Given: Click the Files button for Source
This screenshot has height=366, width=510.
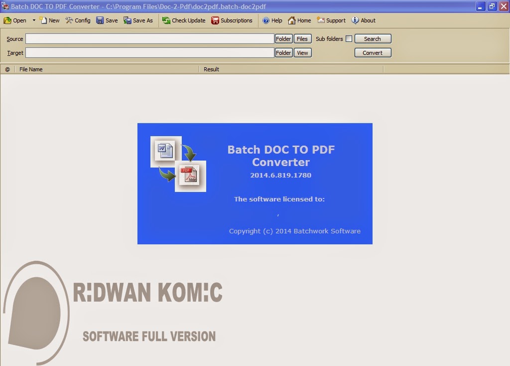Looking at the screenshot, I should click(x=302, y=39).
